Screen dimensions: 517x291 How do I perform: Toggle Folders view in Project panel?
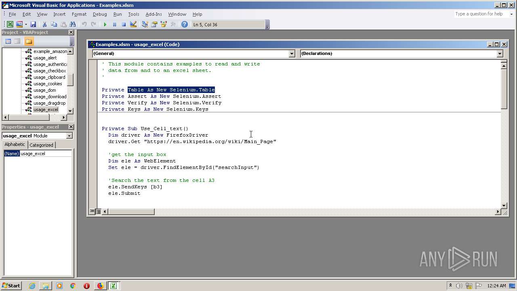[29, 41]
